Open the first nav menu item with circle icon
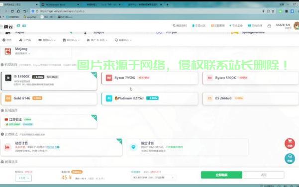Screen dimensions: 299x187 pyautogui.click(x=7, y=40)
